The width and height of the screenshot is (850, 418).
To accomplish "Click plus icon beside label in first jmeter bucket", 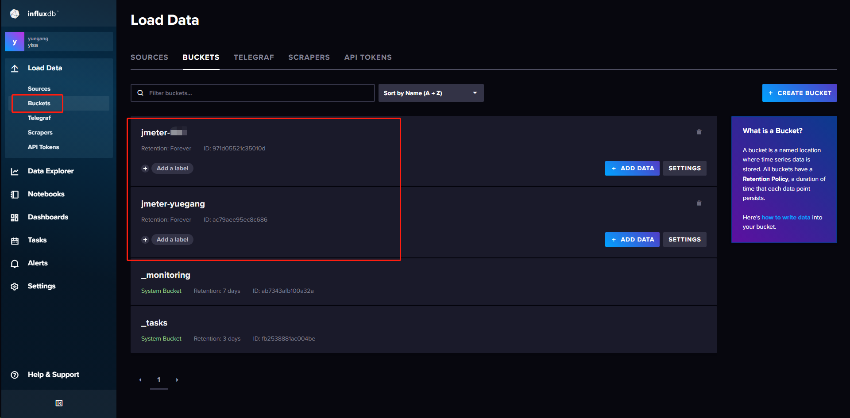I will pos(145,169).
